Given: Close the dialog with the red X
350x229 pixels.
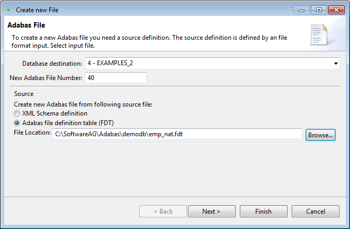Looking at the screenshot, I should pyautogui.click(x=335, y=9).
